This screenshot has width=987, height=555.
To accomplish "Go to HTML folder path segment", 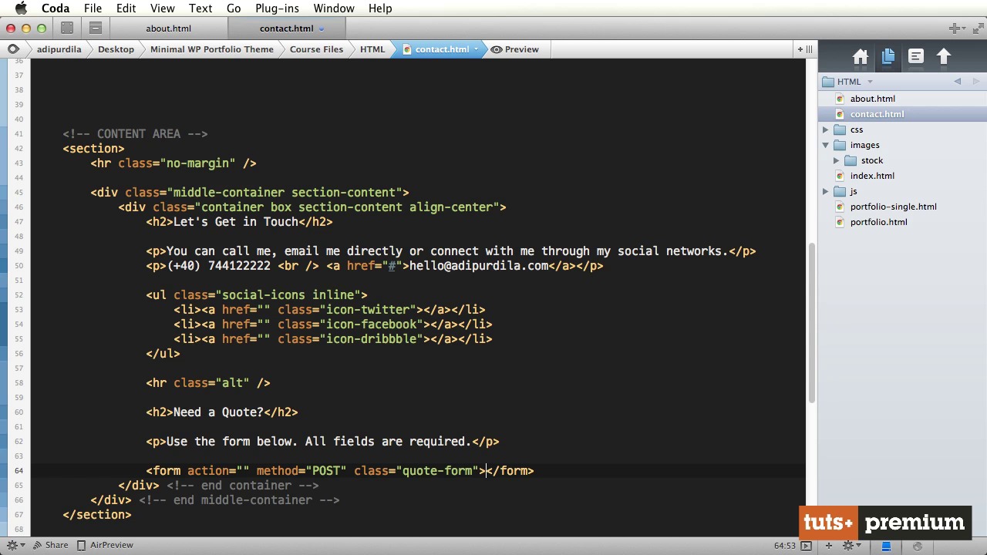I will point(372,49).
